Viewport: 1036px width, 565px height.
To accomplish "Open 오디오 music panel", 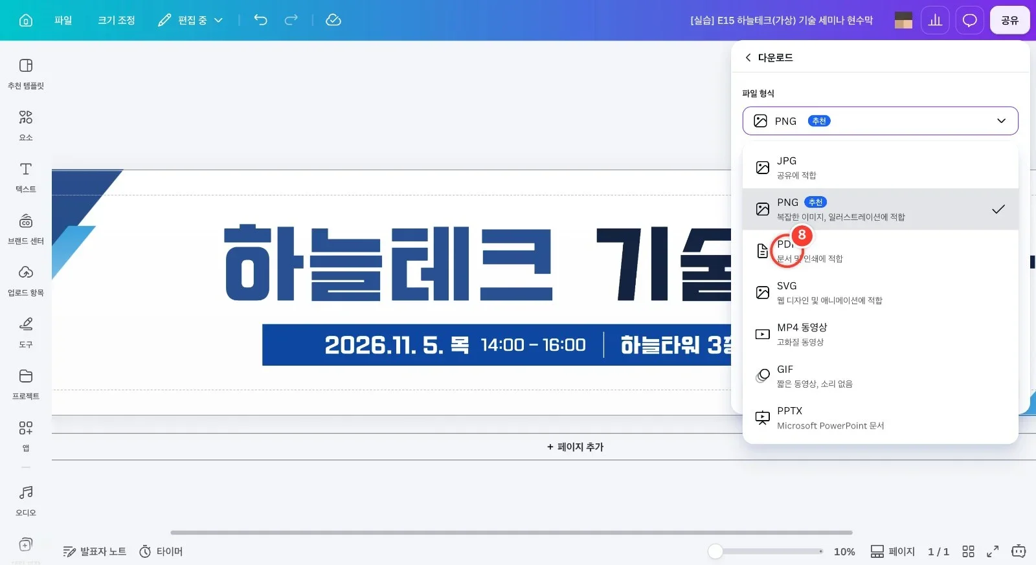I will 26,501.
